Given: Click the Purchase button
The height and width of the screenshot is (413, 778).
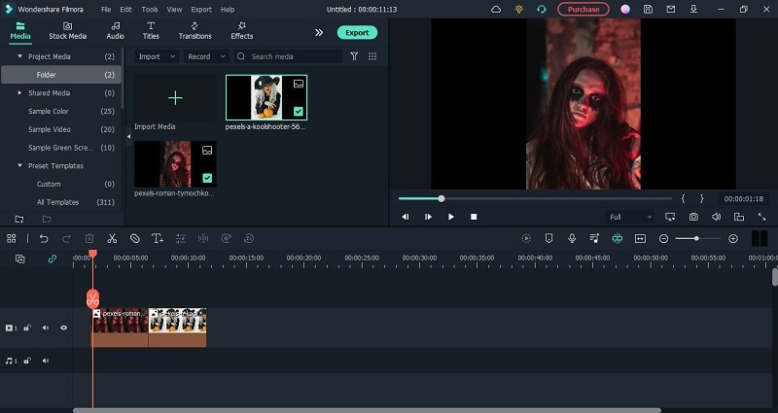Looking at the screenshot, I should pos(583,10).
